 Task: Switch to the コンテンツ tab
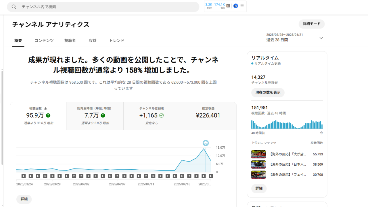pyautogui.click(x=44, y=41)
